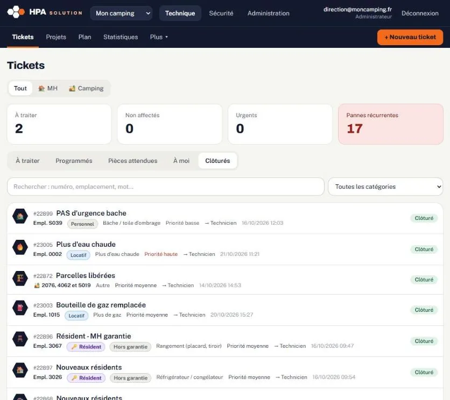Select the MH mobile-home filter
The height and width of the screenshot is (400, 450).
coord(48,88)
